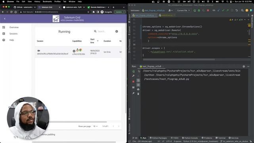This screenshot has height=143, width=254.
Task: Collapse the Selenium Grid sidebar with back chevron
Action: click(x=5, y=19)
